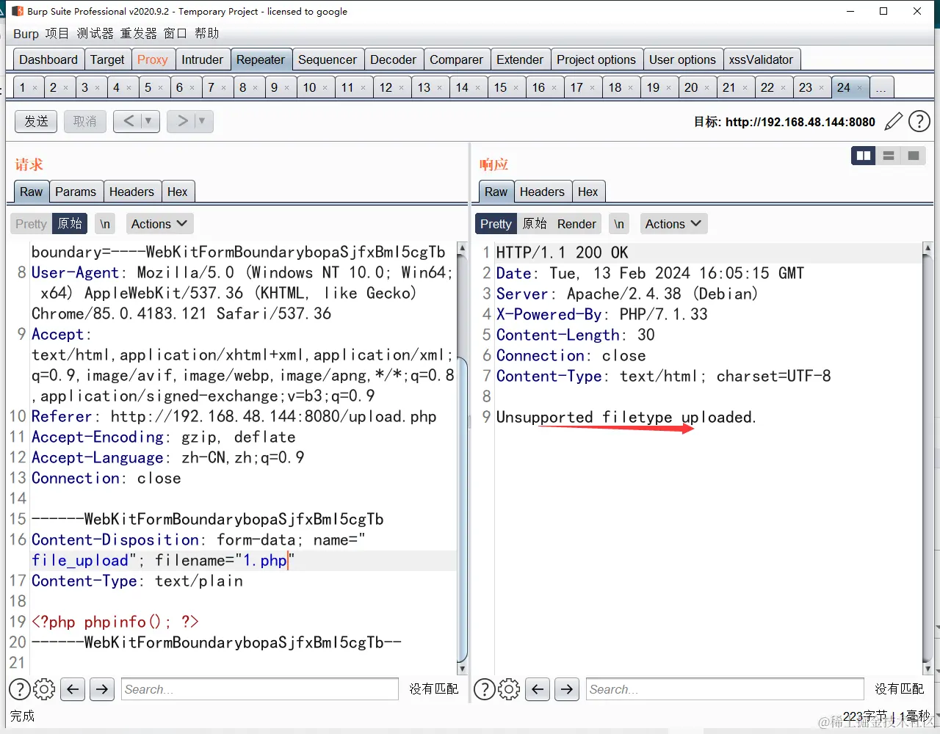Go to next response search match

point(567,689)
